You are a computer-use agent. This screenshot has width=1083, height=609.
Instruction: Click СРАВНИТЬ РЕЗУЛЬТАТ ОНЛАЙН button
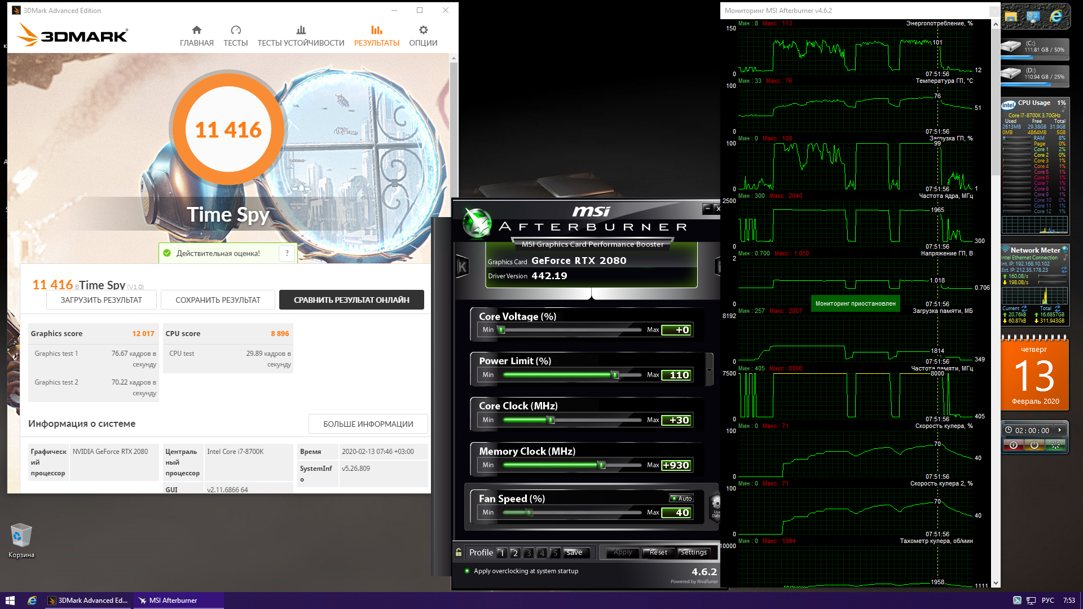[x=351, y=300]
